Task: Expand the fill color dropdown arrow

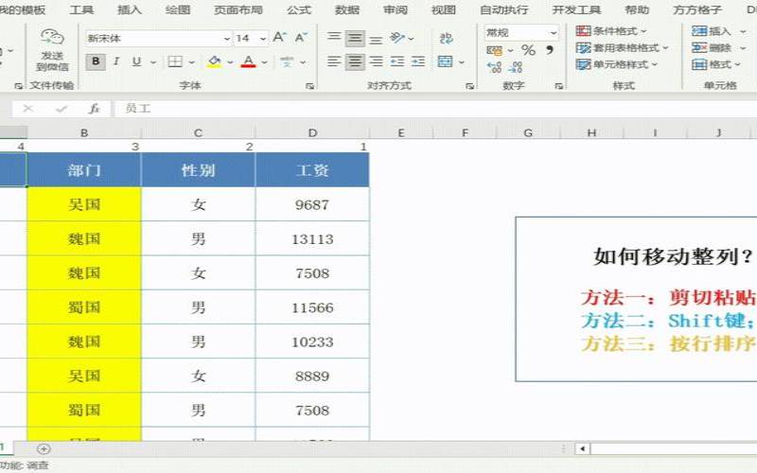Action: point(230,62)
